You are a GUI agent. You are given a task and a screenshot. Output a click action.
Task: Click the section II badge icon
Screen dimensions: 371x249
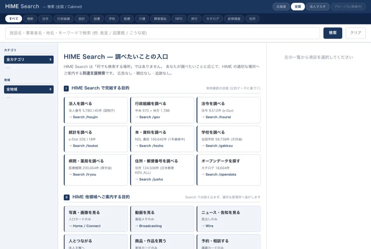click(66, 197)
